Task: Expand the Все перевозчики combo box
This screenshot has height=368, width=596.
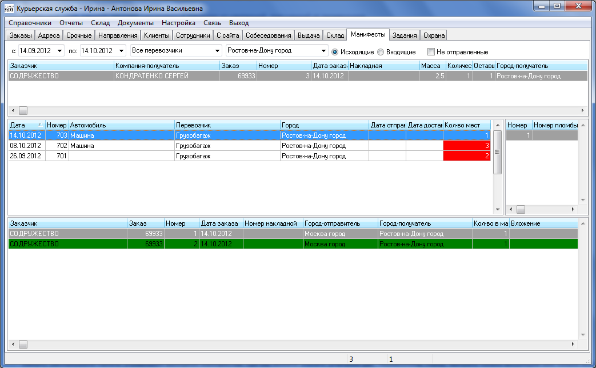Action: click(217, 50)
